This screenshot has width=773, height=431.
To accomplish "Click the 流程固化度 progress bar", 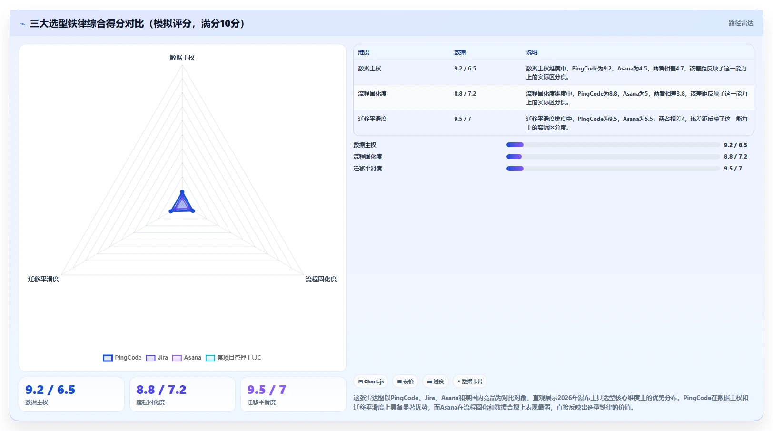I will click(613, 157).
